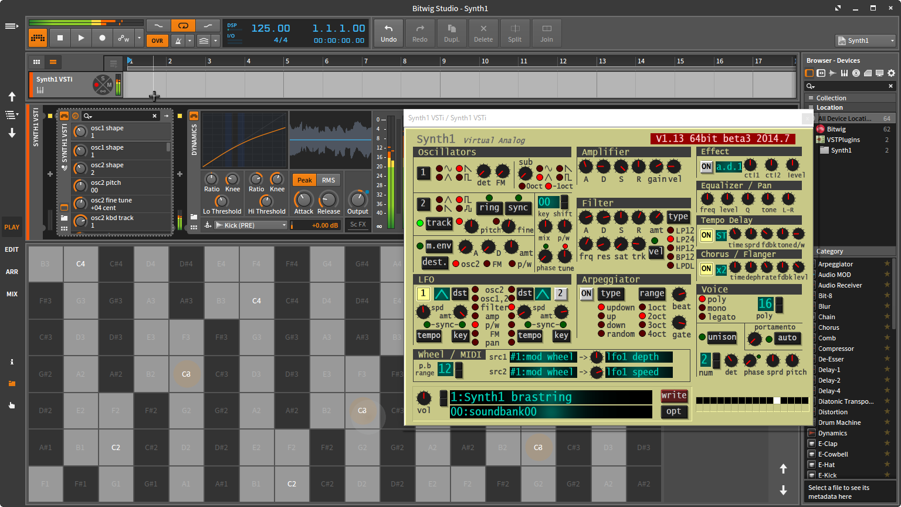901x507 pixels.
Task: Click the osc2 pitch parameter knob
Action: pyautogui.click(x=80, y=186)
